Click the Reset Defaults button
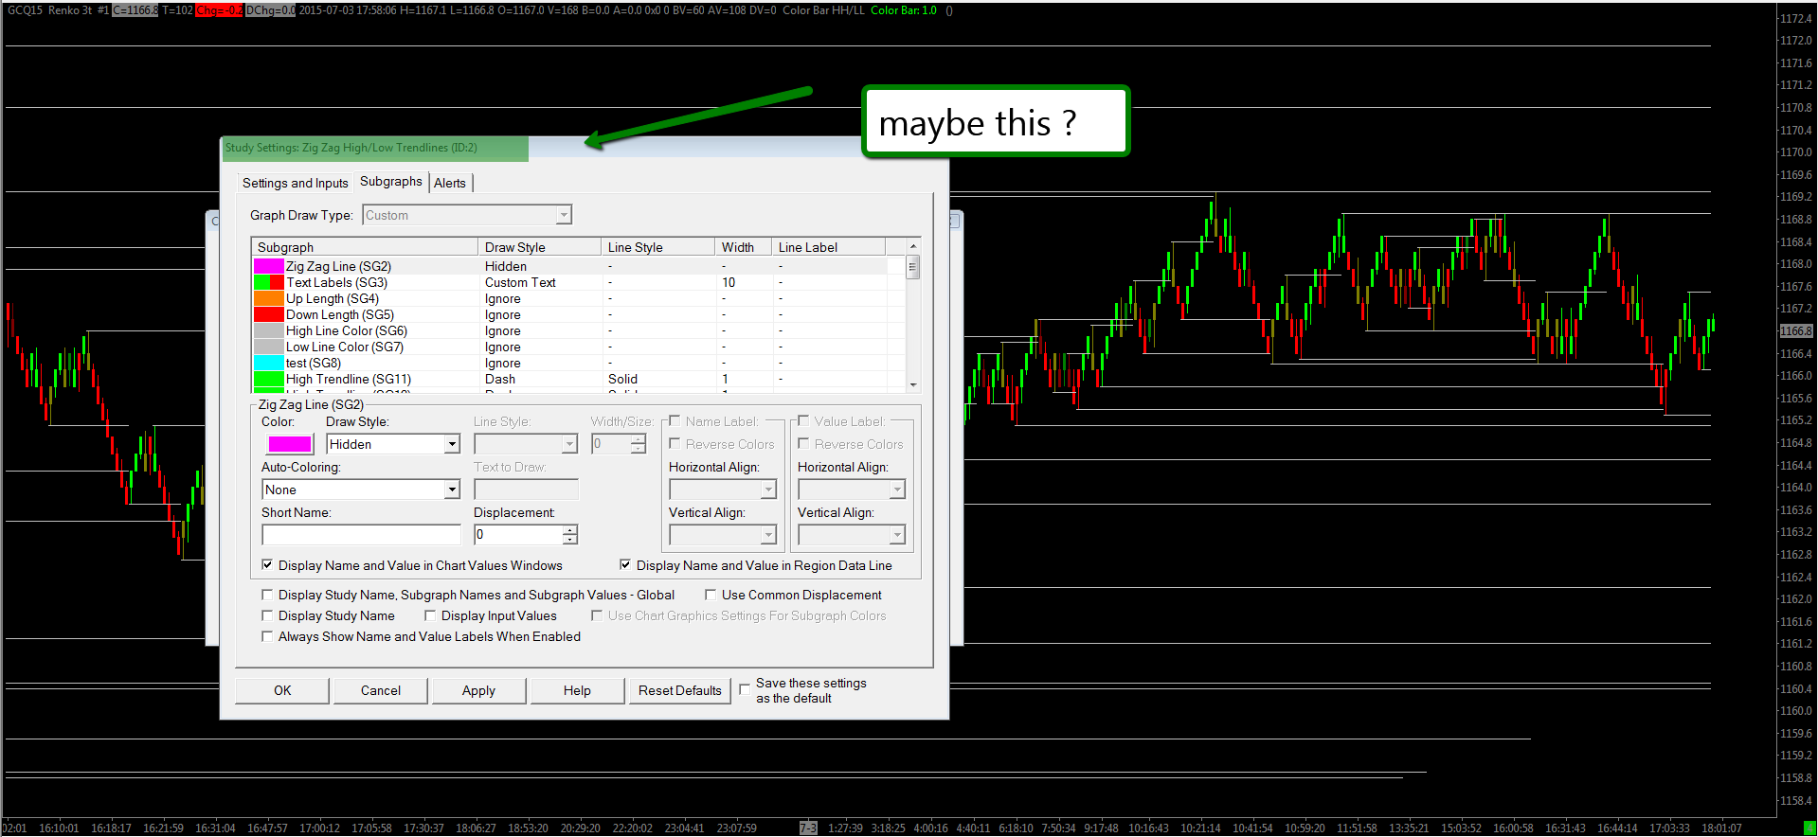Screen dimensions: 1818x837 (x=680, y=690)
